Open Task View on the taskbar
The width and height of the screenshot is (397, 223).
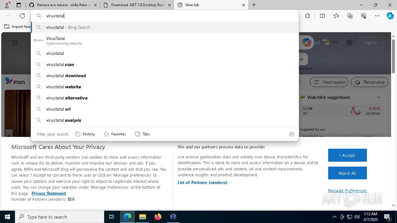tap(112, 217)
